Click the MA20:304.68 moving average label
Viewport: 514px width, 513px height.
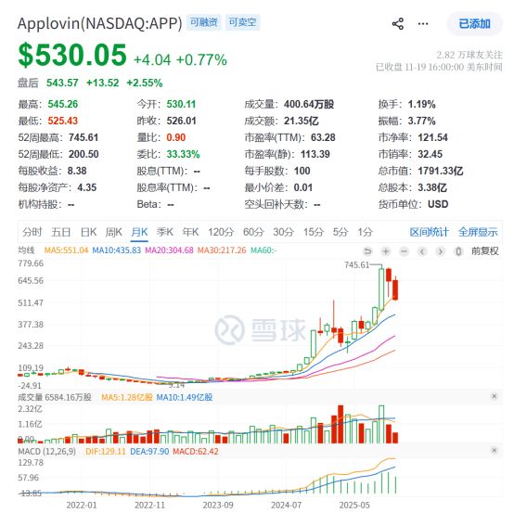tap(169, 250)
